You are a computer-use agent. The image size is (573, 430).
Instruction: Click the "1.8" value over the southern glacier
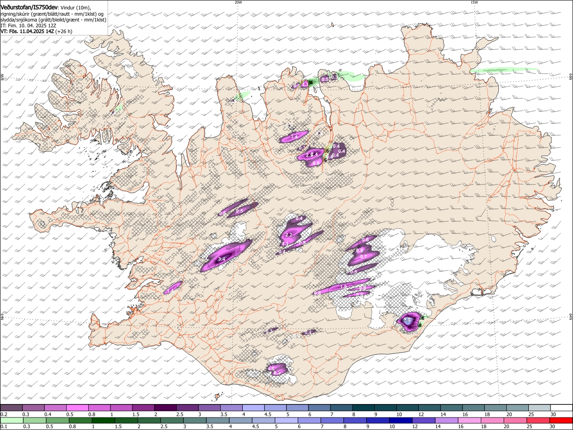tap(271, 368)
